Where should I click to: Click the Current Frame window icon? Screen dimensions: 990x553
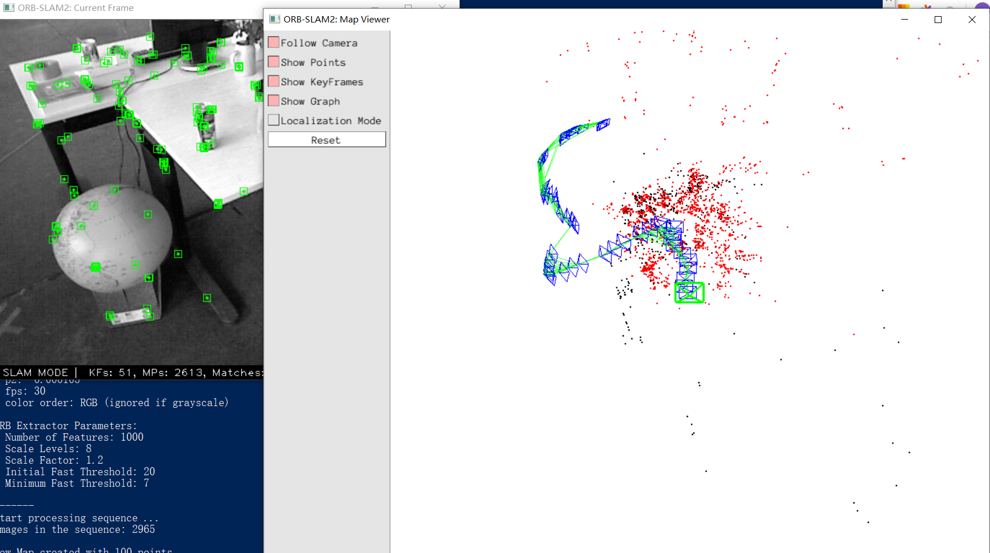(x=9, y=7)
